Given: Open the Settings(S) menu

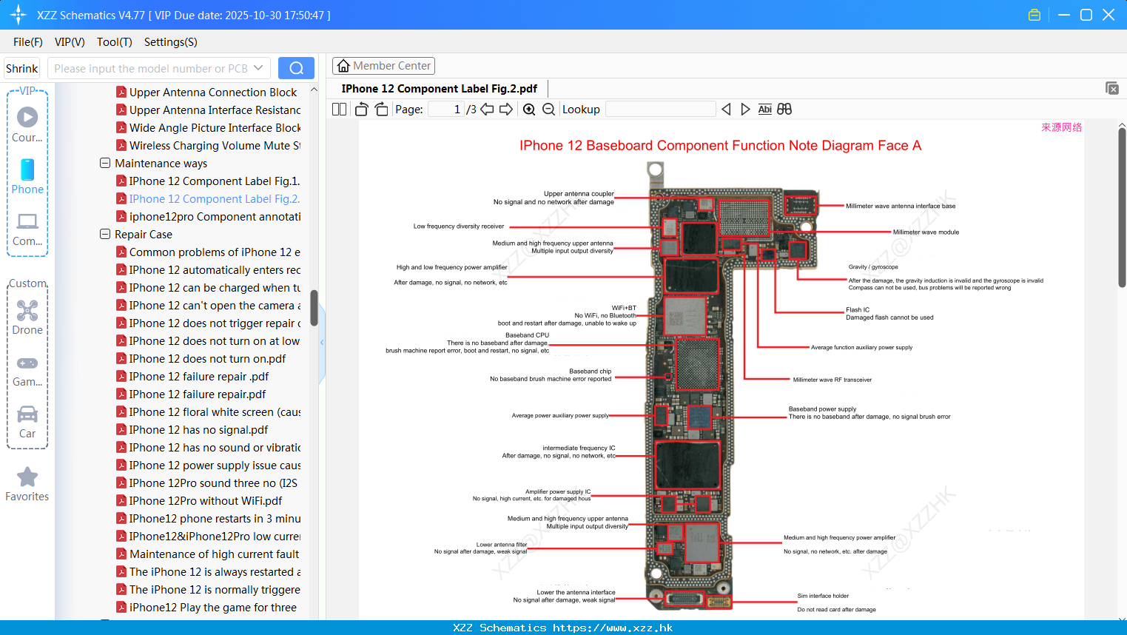Looking at the screenshot, I should [171, 42].
